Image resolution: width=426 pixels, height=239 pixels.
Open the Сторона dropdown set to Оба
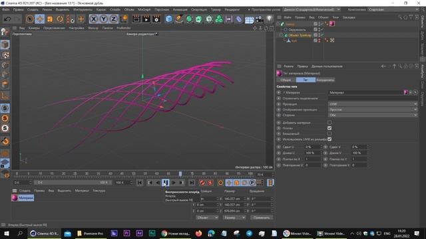click(373, 115)
